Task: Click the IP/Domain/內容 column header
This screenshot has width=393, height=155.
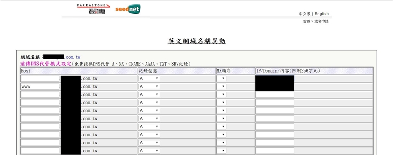Action: (314, 71)
